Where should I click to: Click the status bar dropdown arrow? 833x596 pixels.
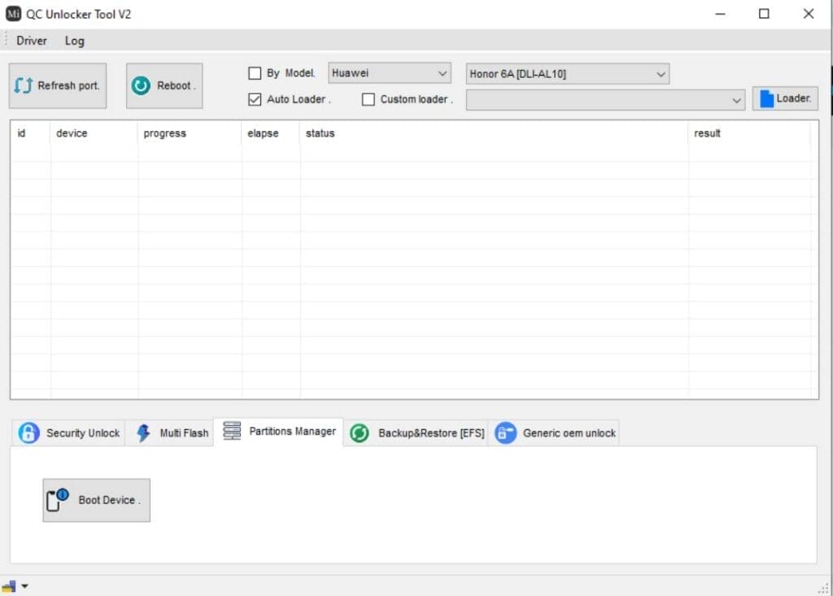(x=24, y=586)
